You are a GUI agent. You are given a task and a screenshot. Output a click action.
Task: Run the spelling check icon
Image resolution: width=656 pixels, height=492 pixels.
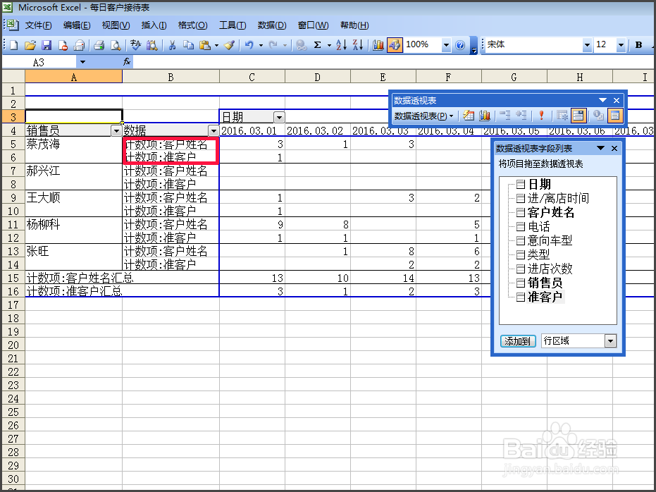(135, 45)
